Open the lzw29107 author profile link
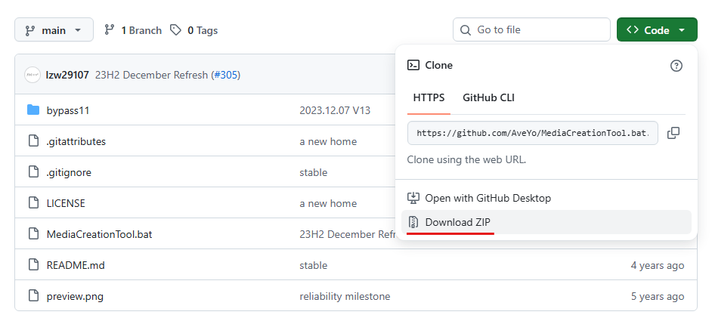This screenshot has width=712, height=321. [68, 75]
